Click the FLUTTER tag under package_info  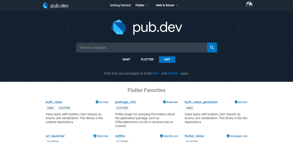pos(122,108)
